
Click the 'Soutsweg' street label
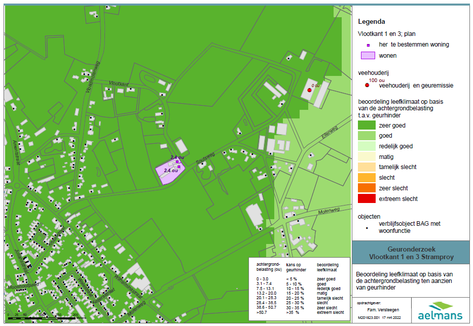pyautogui.click(x=205, y=158)
